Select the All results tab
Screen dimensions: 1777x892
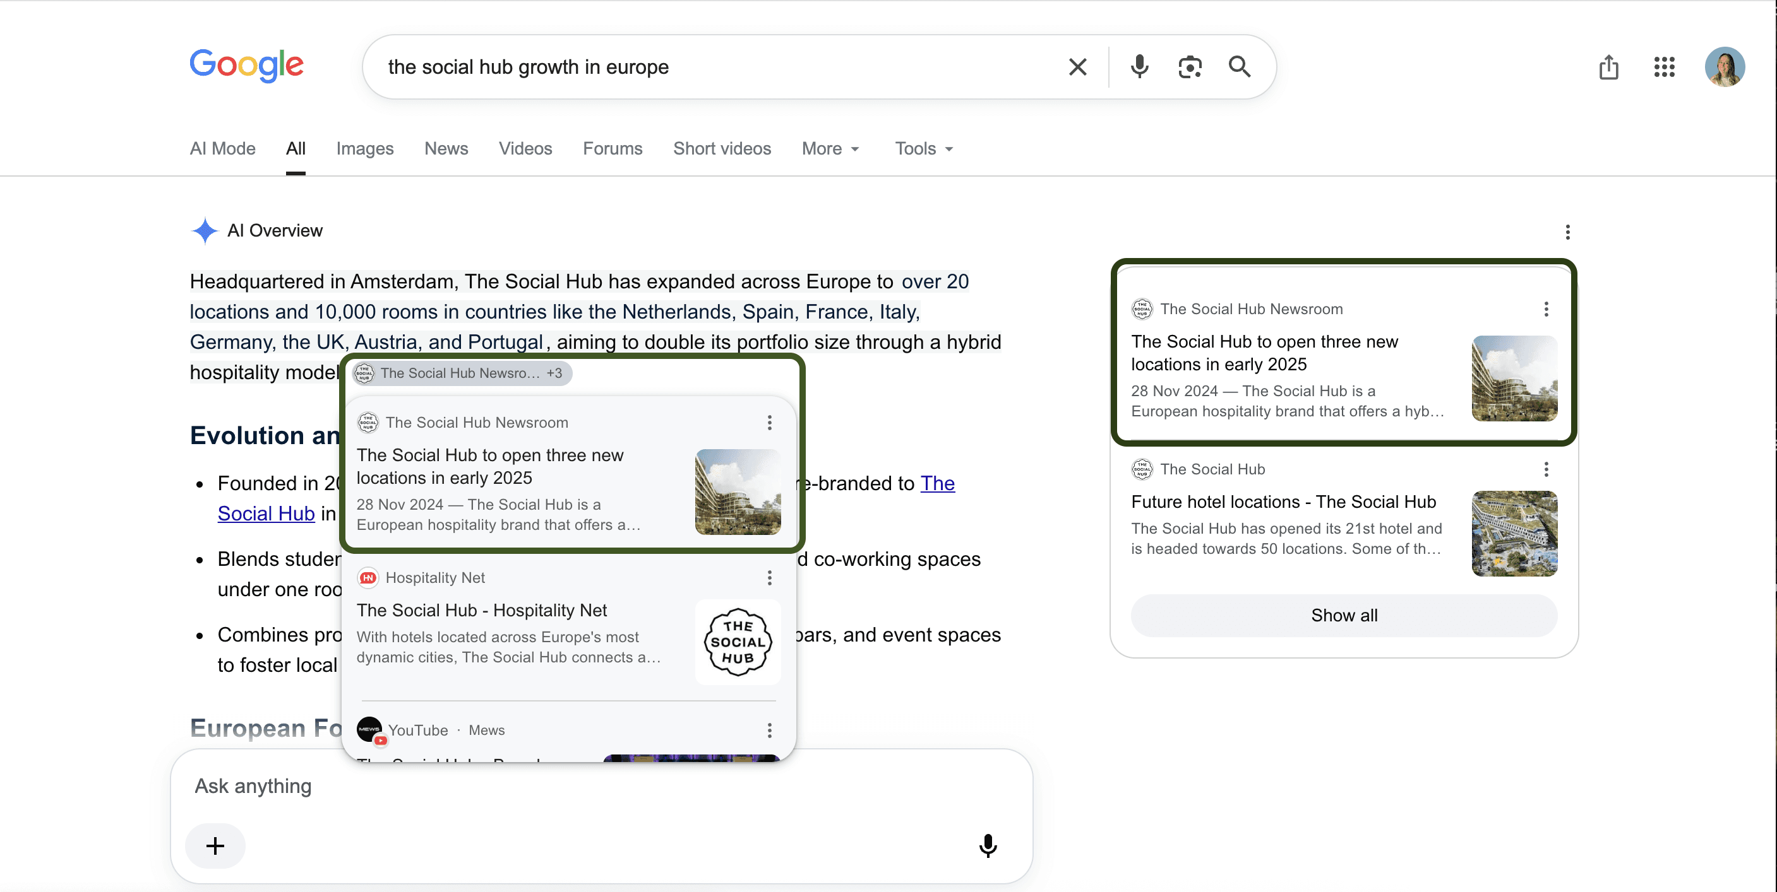pyautogui.click(x=296, y=148)
